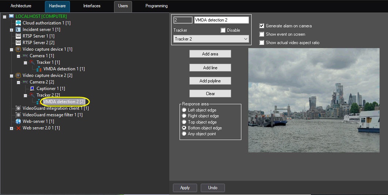Click the Web-server 1 globe icon
388x195 pixels.
pyautogui.click(x=18, y=121)
